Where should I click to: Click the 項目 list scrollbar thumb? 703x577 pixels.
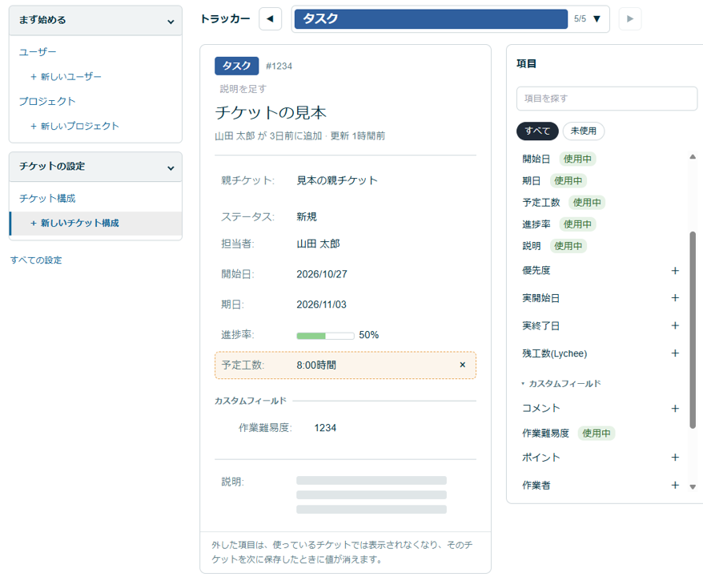[x=693, y=330]
